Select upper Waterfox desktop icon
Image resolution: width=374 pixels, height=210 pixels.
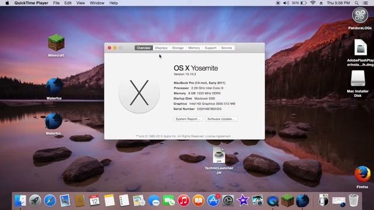point(54,89)
